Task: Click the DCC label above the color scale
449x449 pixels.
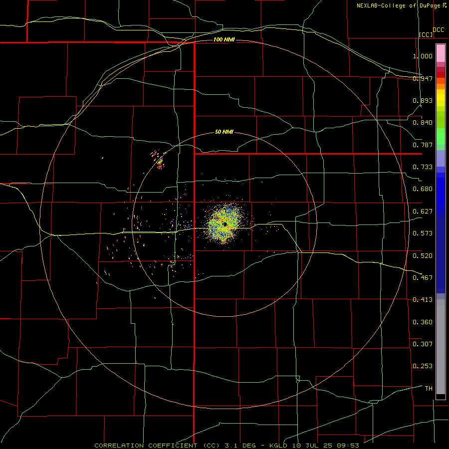Action: click(x=439, y=30)
